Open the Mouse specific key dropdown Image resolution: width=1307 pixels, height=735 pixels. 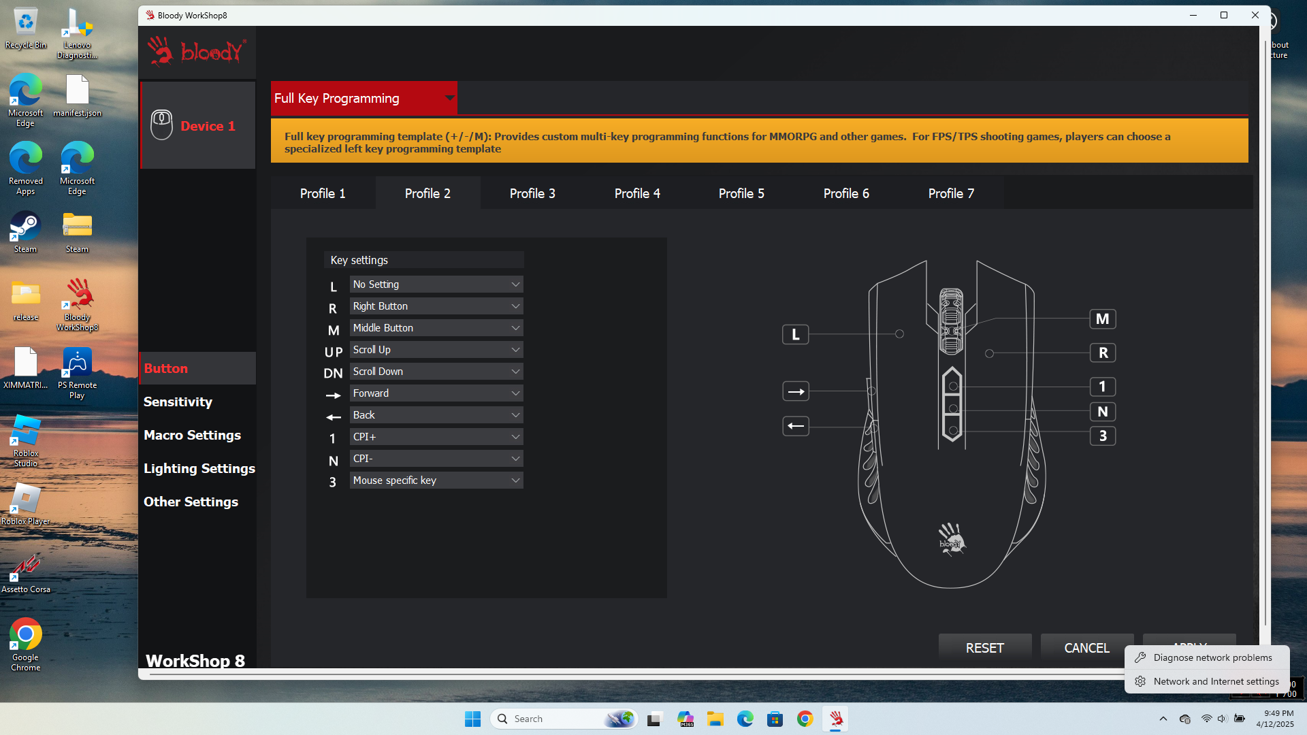click(436, 480)
